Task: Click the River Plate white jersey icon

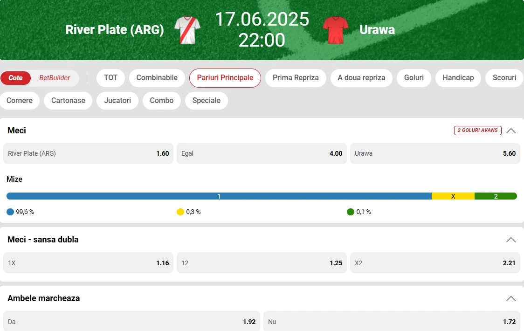Action: pos(187,30)
